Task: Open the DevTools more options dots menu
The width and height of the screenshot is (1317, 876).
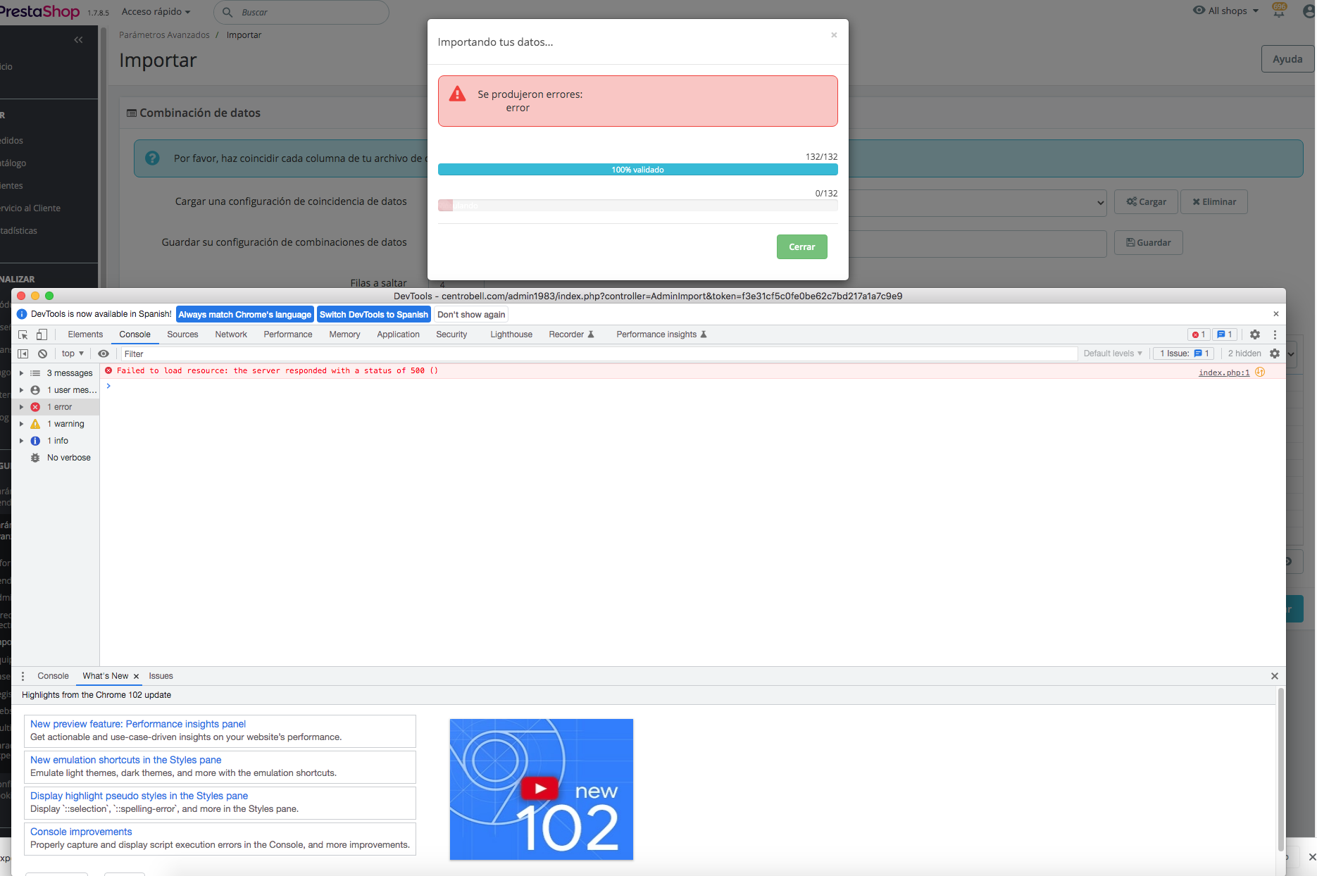Action: pos(1275,334)
